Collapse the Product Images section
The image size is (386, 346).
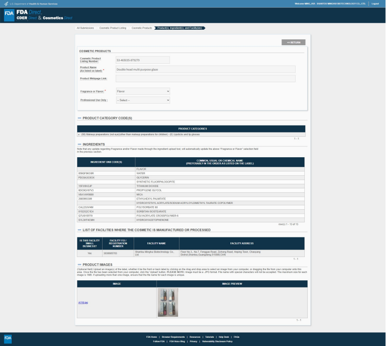point(79,264)
